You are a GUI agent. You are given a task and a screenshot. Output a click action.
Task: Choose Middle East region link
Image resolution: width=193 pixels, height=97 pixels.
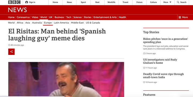77,23
